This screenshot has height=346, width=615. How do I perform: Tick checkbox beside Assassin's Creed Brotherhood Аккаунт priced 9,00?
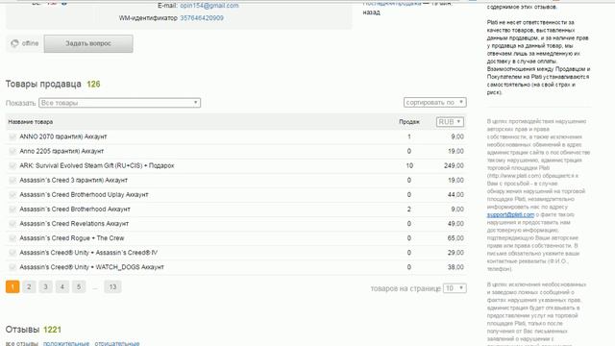12,210
